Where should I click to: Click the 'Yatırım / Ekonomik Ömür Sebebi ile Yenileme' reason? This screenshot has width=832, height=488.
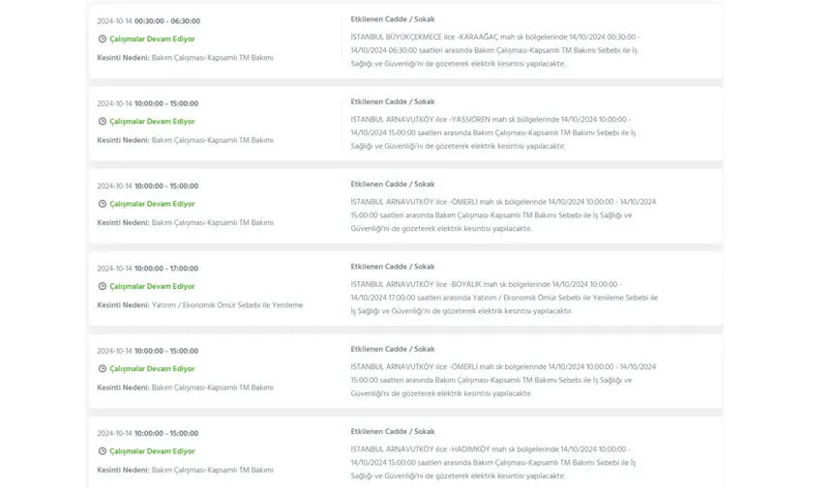[227, 304]
